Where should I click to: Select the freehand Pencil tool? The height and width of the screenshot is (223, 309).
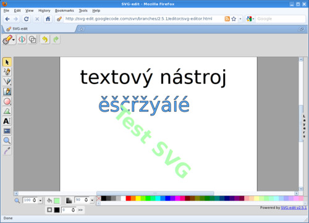(x=7, y=72)
